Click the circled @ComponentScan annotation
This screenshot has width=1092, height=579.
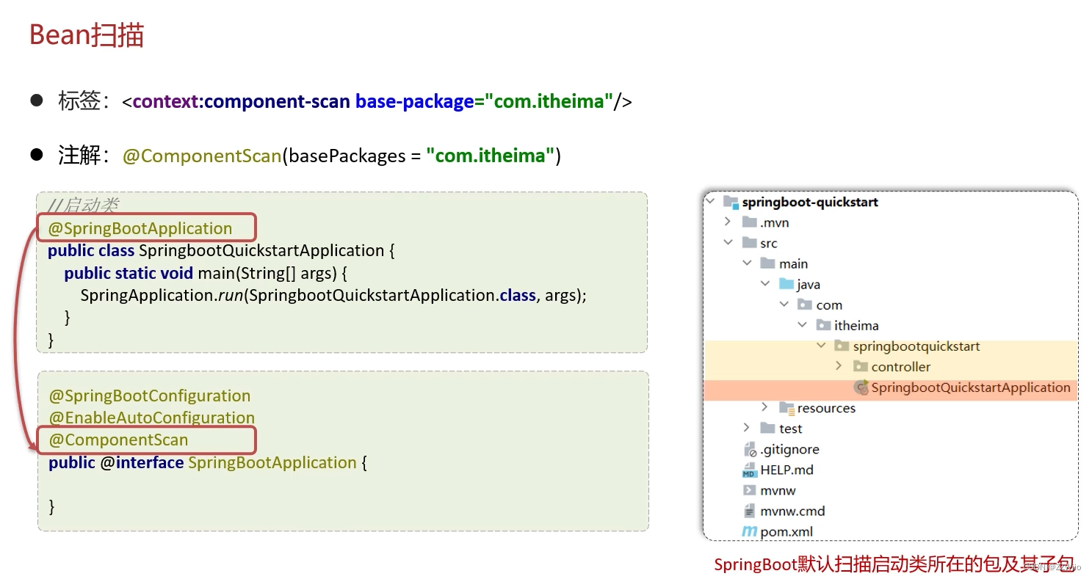click(117, 440)
